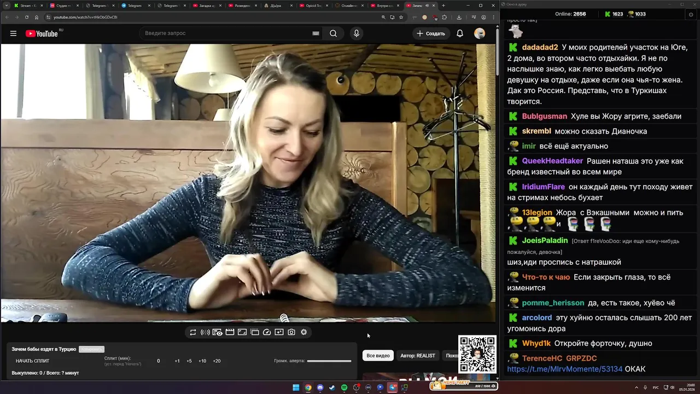Open the YouTube hamburger guide menu
This screenshot has width=700, height=394.
[x=13, y=33]
